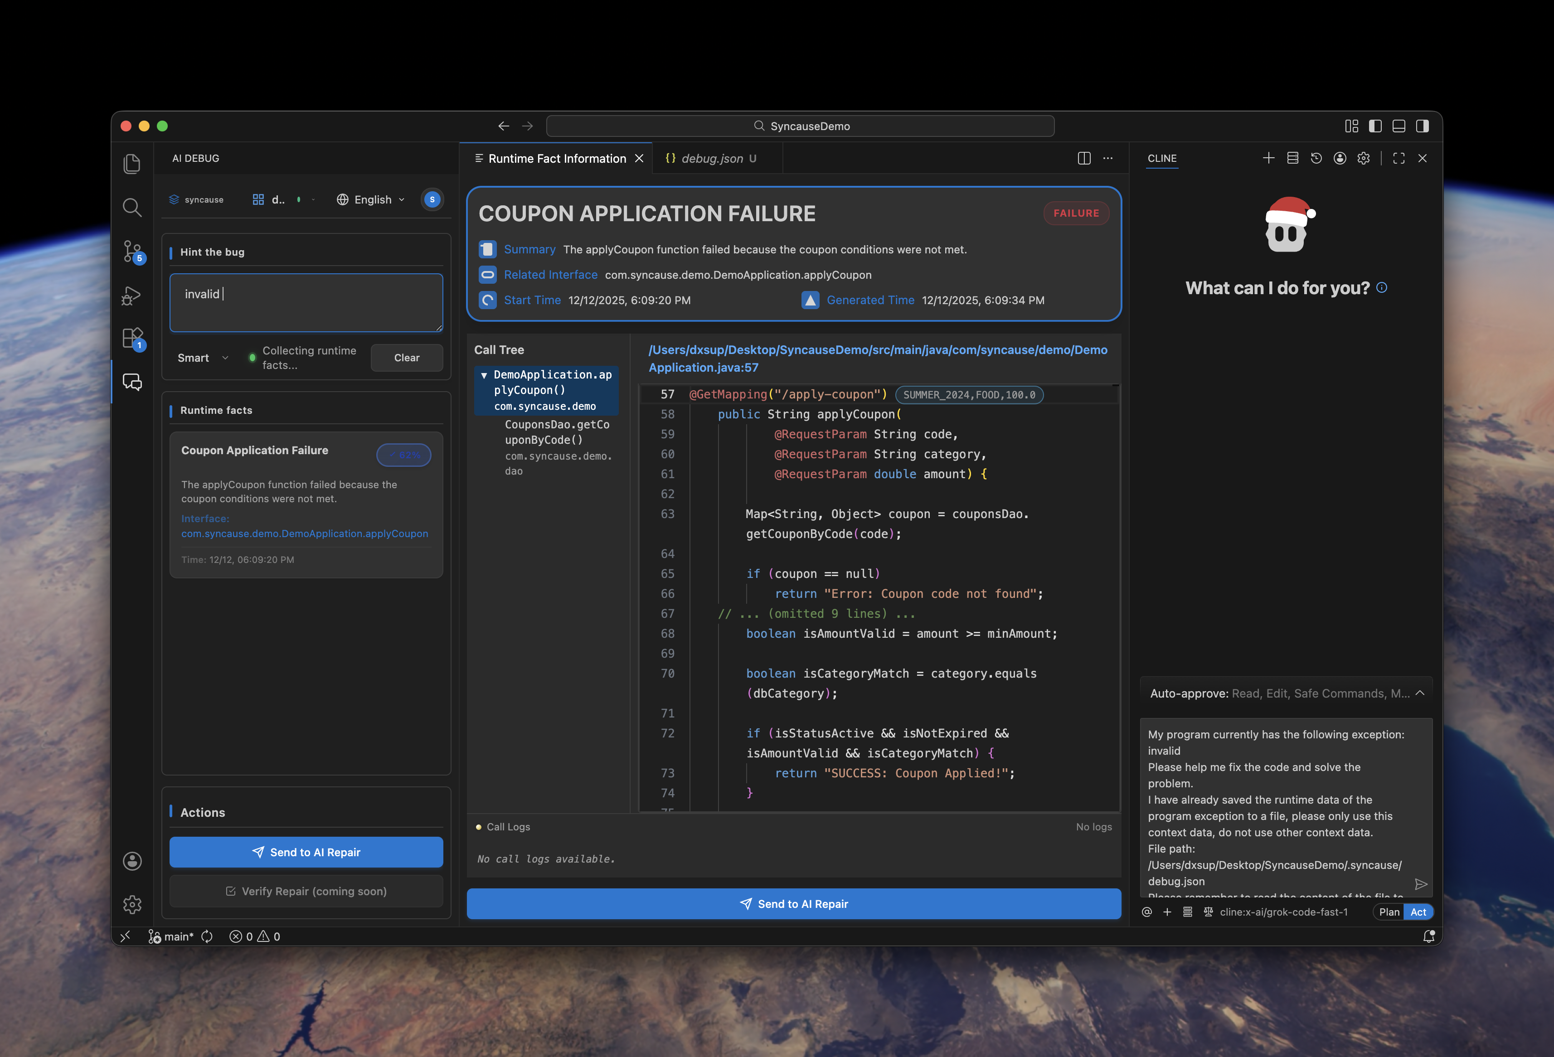Collapse DemoApplication.applyCoupon in the Call Tree
Image resolution: width=1554 pixels, height=1057 pixels.
click(483, 374)
